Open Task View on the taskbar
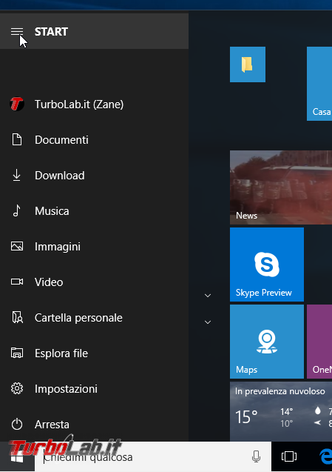This screenshot has height=472, width=332. pos(289,456)
